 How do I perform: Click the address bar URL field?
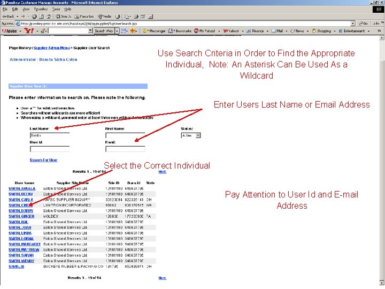pos(183,24)
